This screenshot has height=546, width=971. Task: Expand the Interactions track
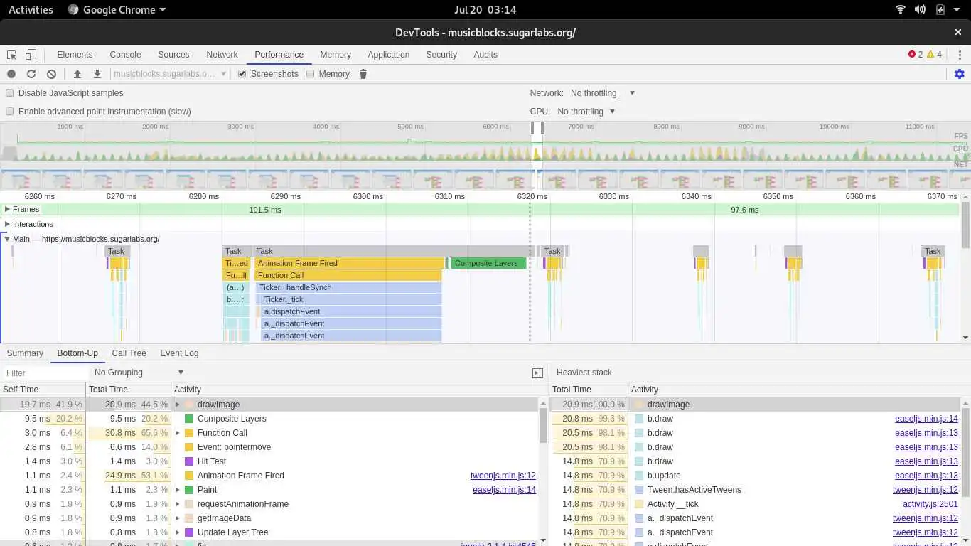coord(7,224)
